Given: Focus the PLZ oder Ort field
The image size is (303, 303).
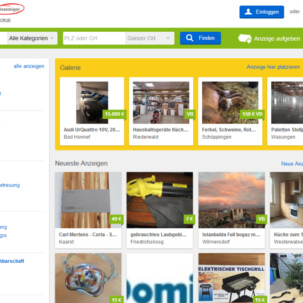Looking at the screenshot, I should (95, 38).
